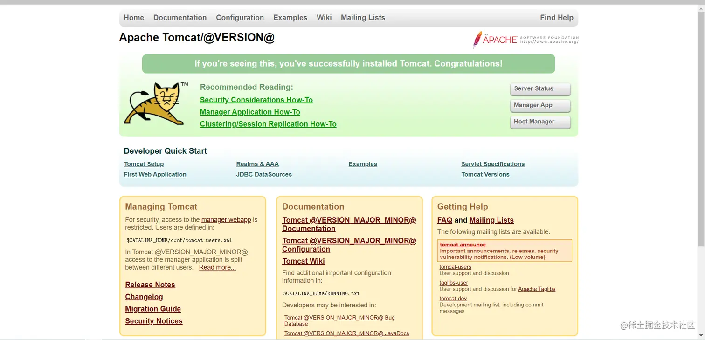
Task: Open the tomcat-announce mailing list link
Action: click(x=463, y=245)
